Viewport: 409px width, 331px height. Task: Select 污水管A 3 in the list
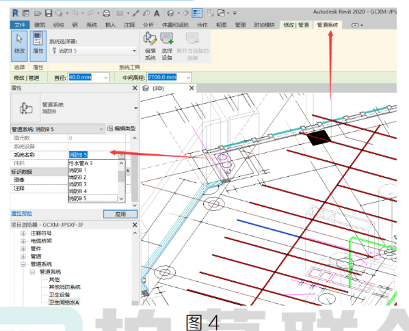(94, 163)
